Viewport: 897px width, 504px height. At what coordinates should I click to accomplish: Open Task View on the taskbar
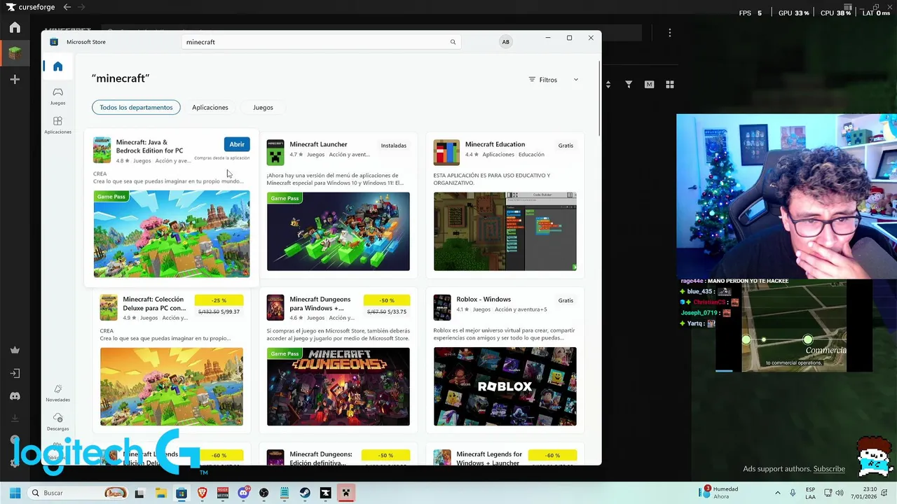[x=139, y=493]
